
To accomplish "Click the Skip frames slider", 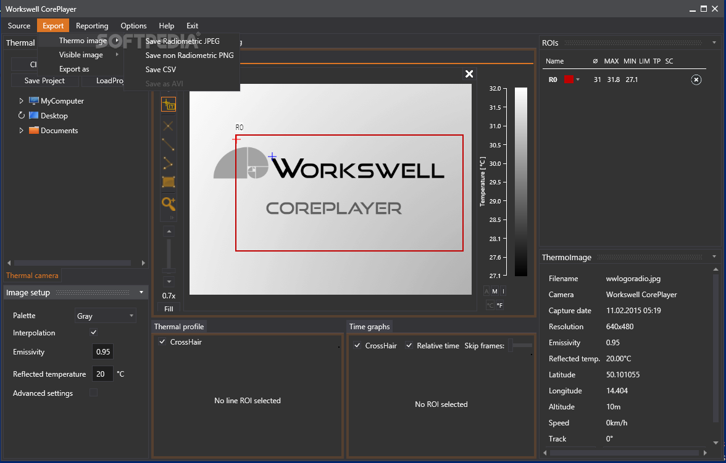I will point(520,345).
